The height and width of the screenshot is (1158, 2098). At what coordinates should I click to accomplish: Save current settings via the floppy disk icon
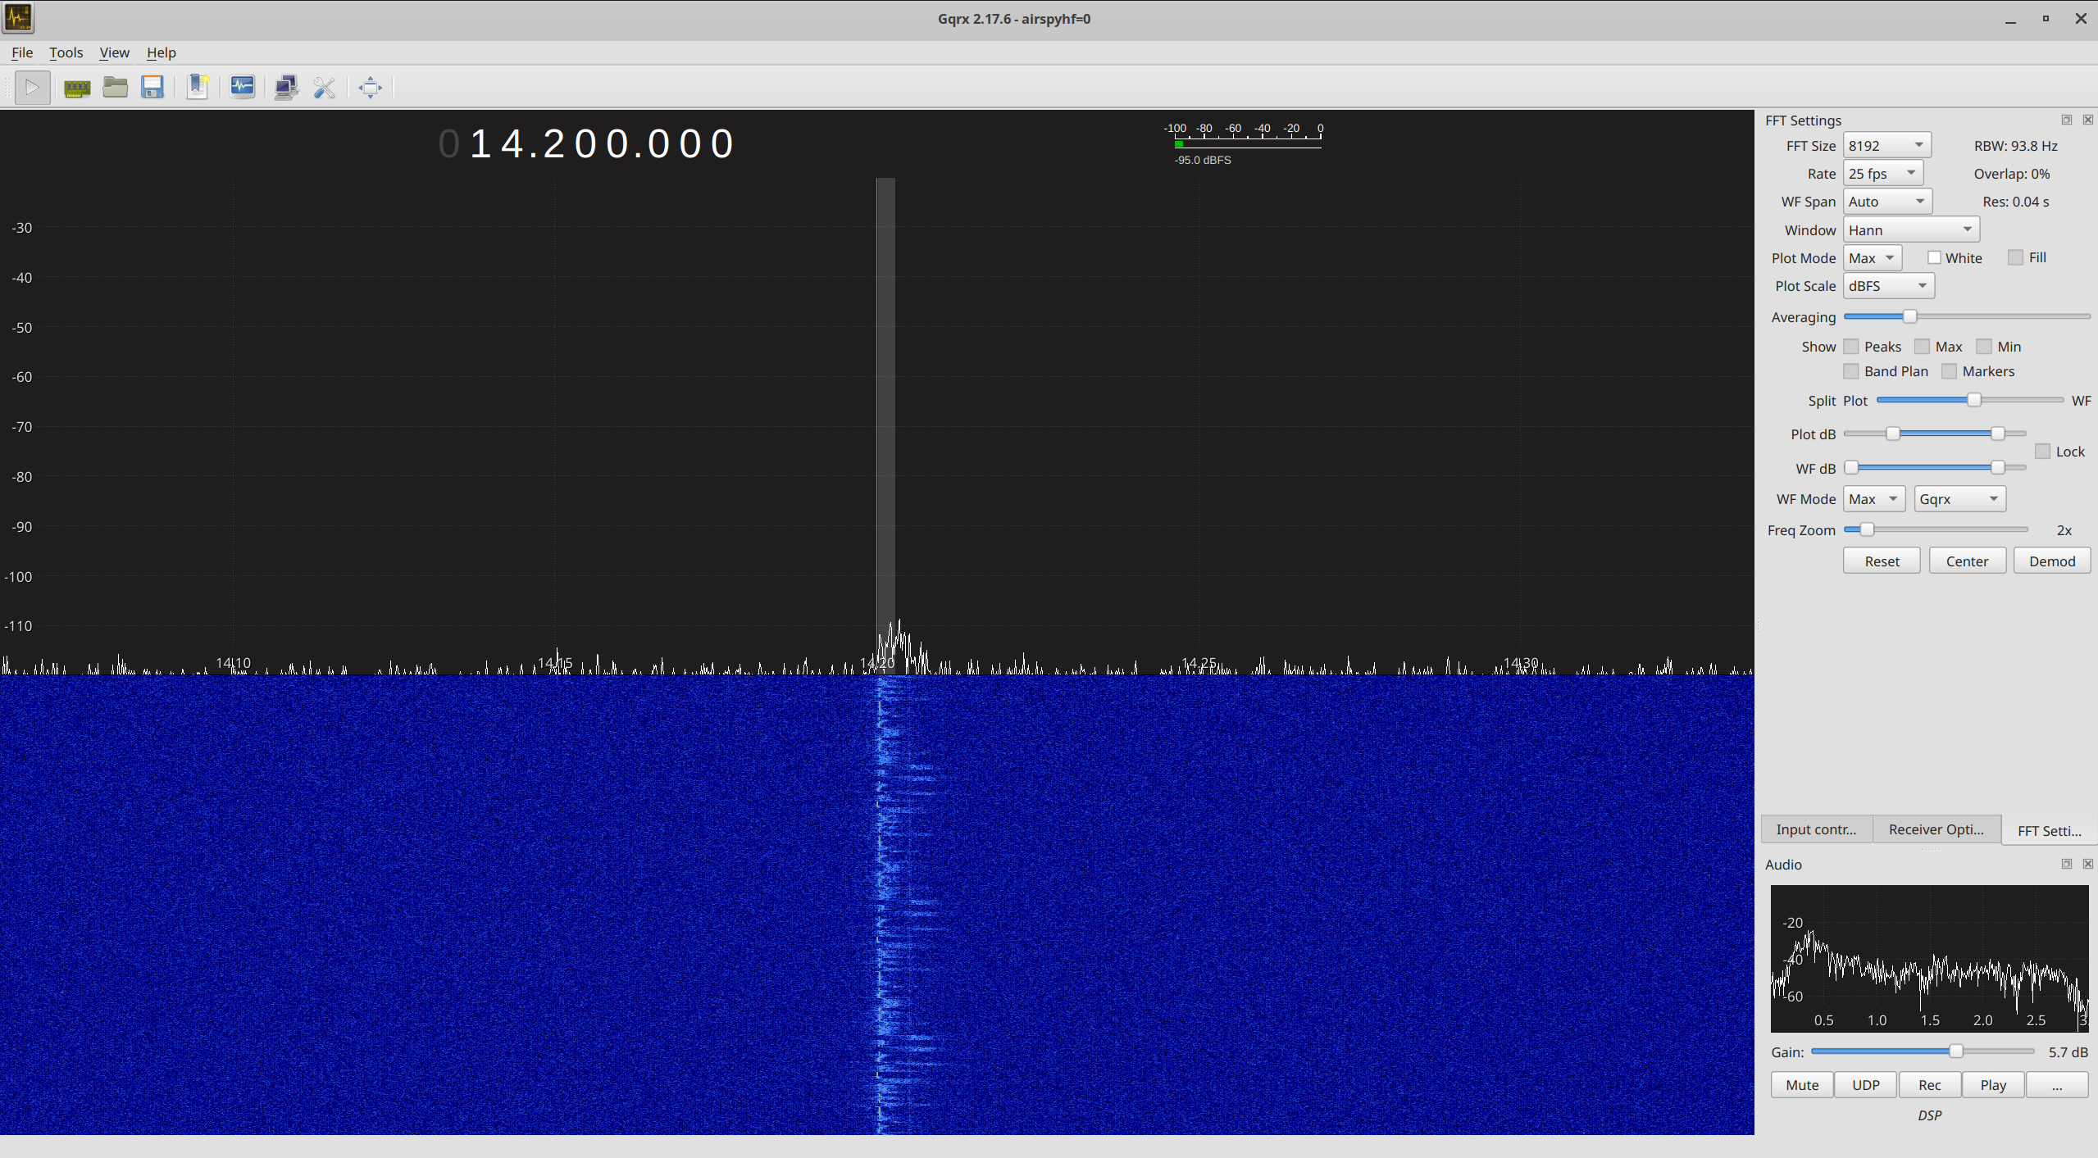coord(152,87)
